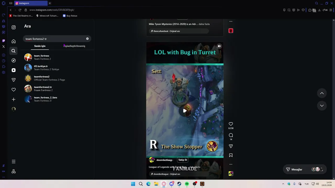Switch to 'Kişiselleştirilmemiş' tab

click(x=74, y=46)
